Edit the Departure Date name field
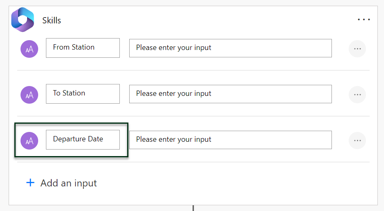384x211 pixels. coord(82,140)
